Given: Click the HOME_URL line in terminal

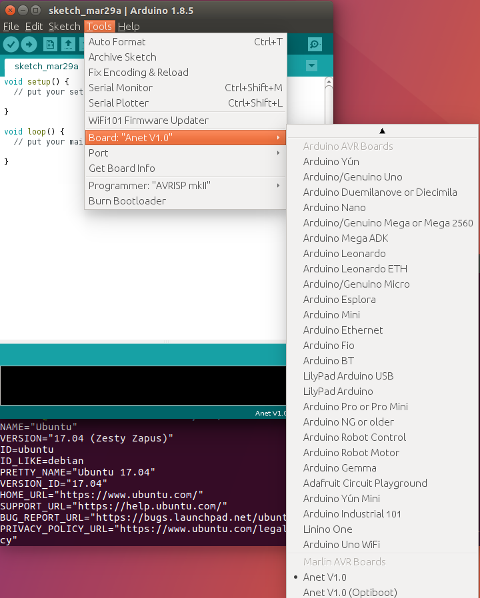Looking at the screenshot, I should 101,495.
